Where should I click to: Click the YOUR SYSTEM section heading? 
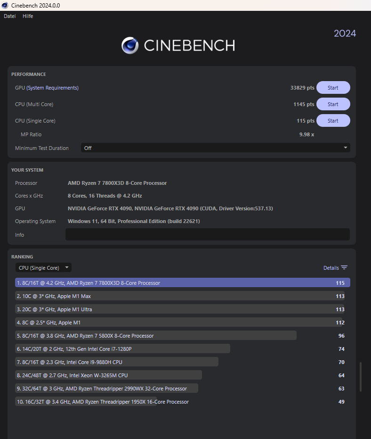27,170
